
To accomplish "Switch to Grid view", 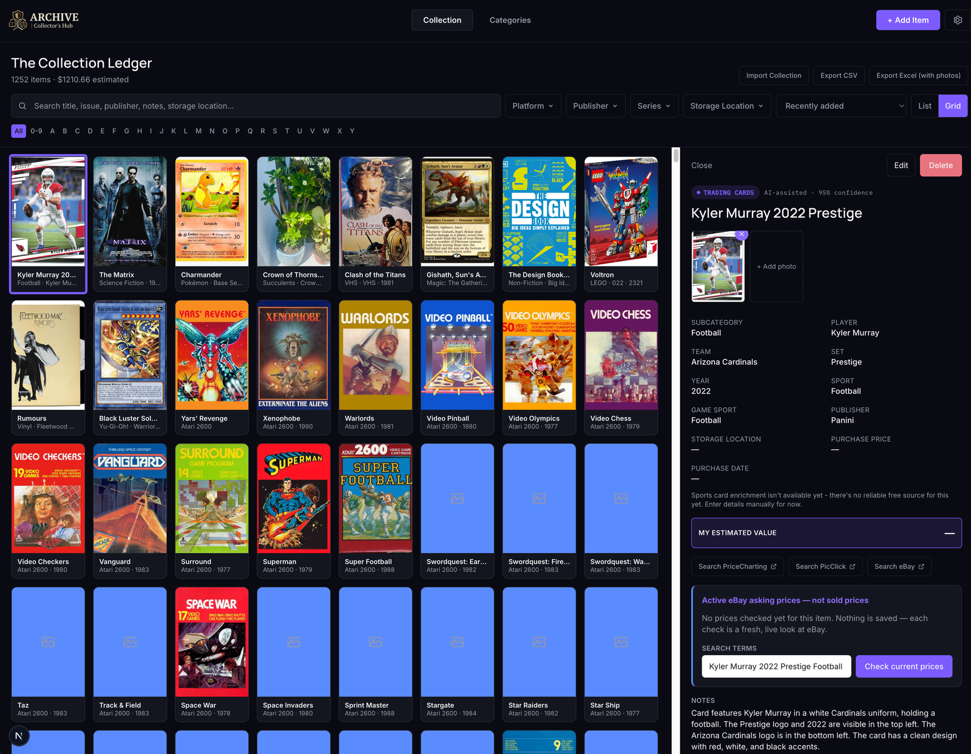I will [953, 106].
